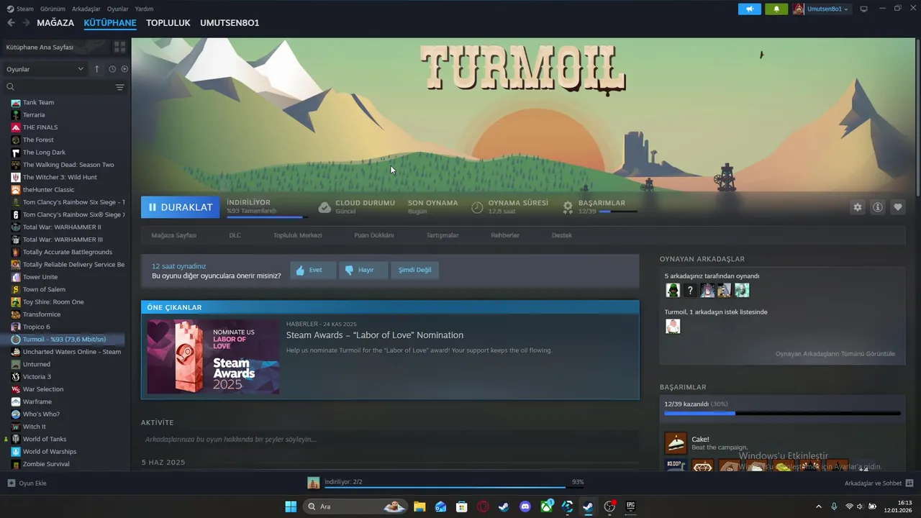Viewport: 921px width, 518px height.
Task: Open Opera GX from the taskbar
Action: click(483, 506)
